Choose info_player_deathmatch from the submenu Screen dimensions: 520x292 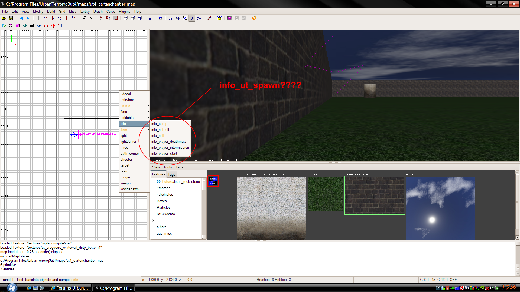click(170, 141)
